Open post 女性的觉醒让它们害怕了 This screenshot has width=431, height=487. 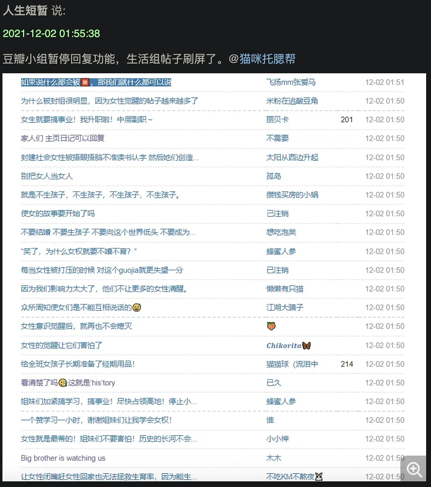(x=62, y=345)
